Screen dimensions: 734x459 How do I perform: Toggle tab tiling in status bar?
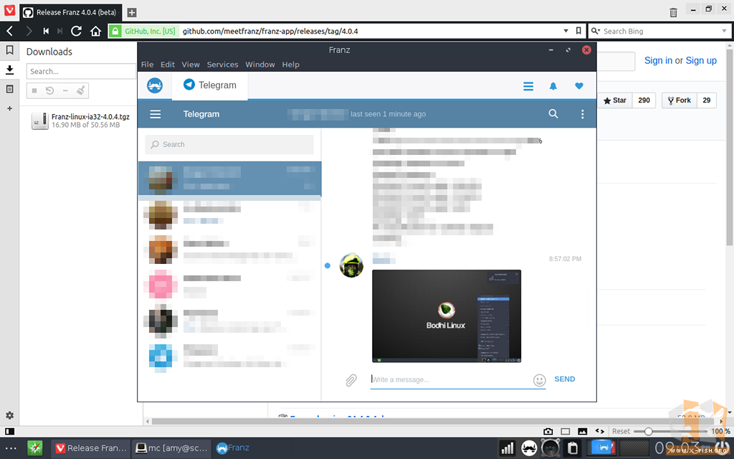pos(566,431)
